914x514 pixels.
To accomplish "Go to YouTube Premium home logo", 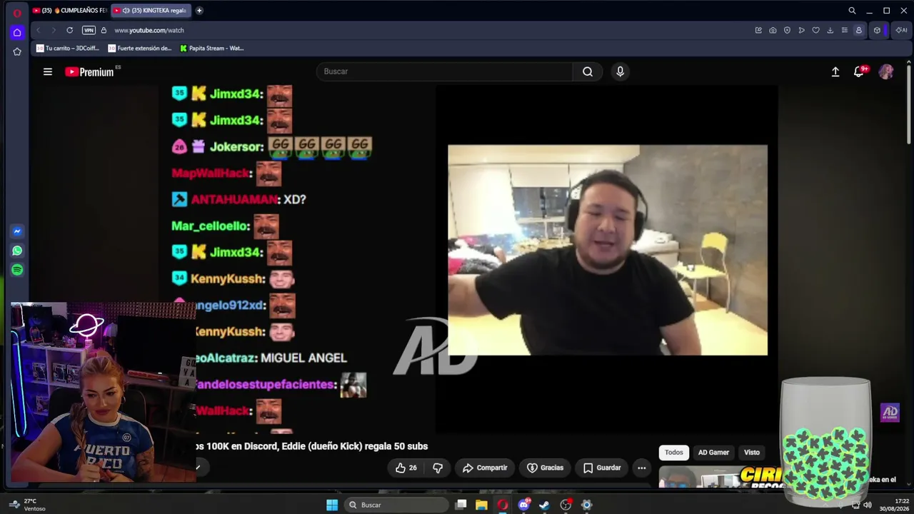I will point(89,71).
